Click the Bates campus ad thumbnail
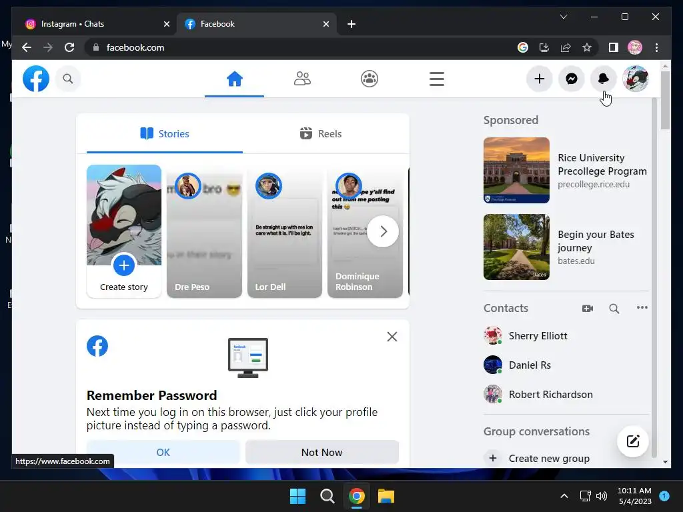This screenshot has height=512, width=683. [x=517, y=247]
